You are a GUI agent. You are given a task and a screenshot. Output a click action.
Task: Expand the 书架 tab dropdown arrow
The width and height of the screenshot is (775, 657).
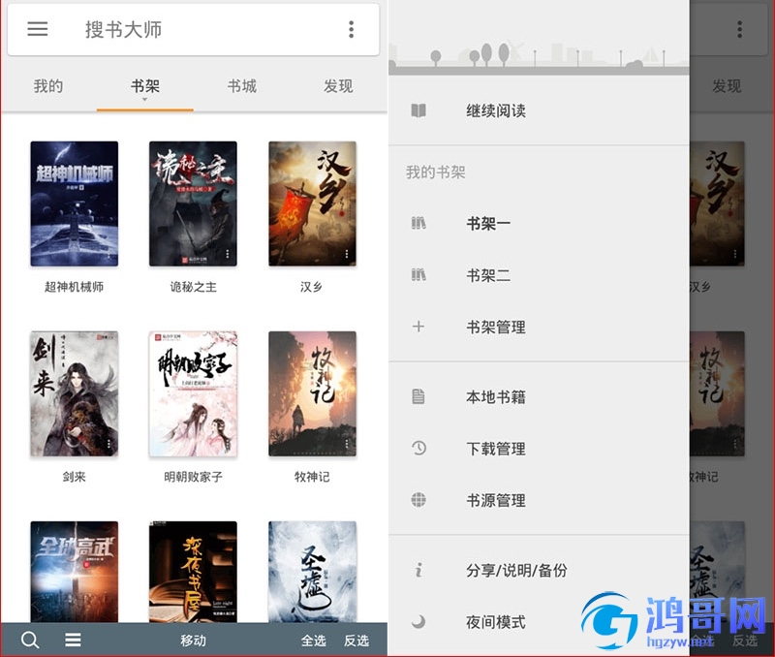click(x=144, y=100)
